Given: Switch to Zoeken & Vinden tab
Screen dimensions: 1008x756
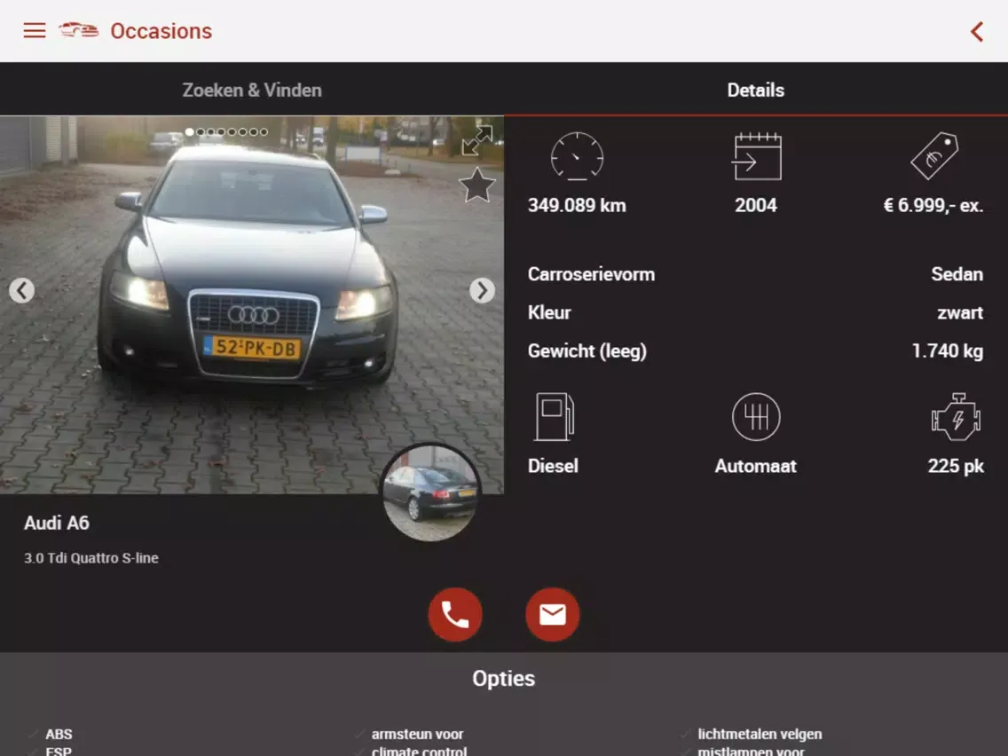Looking at the screenshot, I should click(x=252, y=90).
